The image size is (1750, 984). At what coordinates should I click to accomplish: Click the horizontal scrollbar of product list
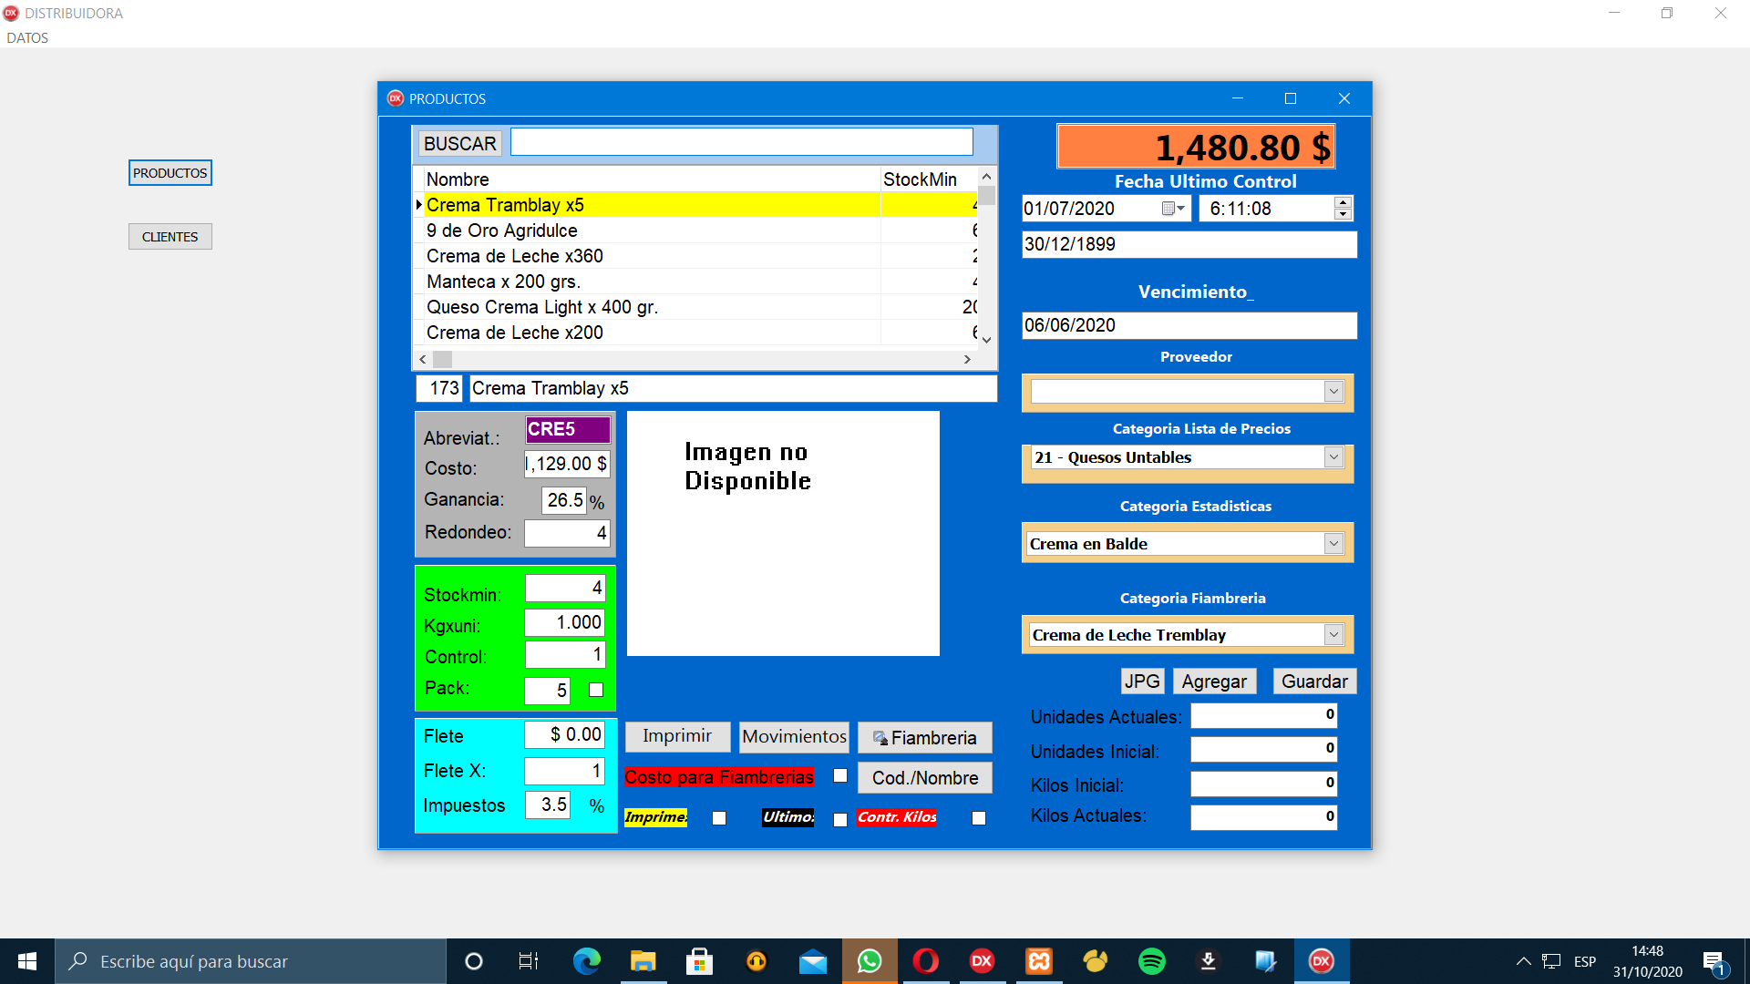[x=693, y=359]
